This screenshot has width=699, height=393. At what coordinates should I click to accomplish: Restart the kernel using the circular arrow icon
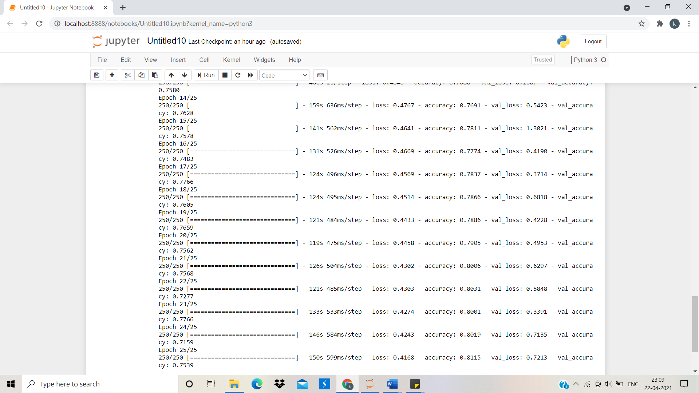coord(238,75)
